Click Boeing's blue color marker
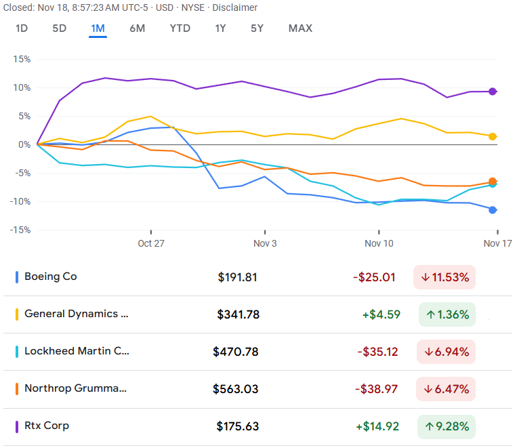 [x=17, y=277]
